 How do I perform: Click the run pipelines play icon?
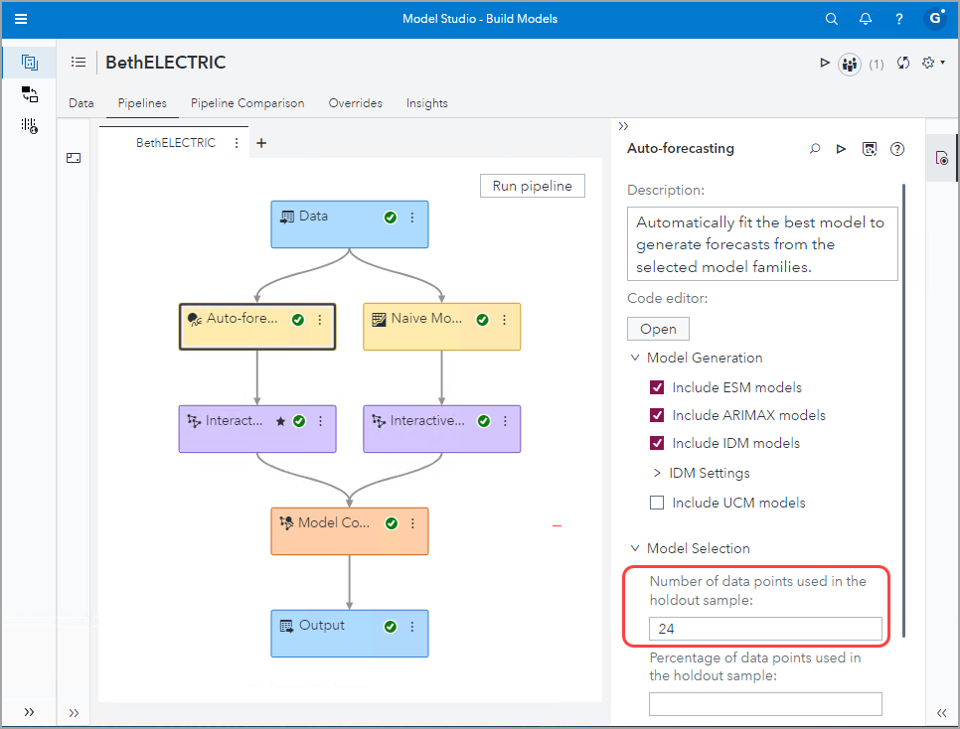(824, 63)
